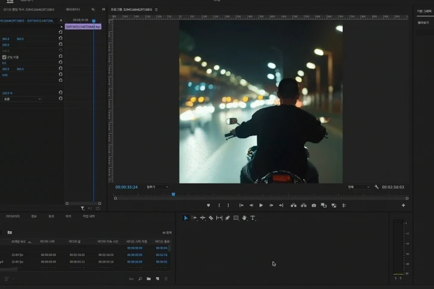Open the button editor plus icon

[403, 205]
